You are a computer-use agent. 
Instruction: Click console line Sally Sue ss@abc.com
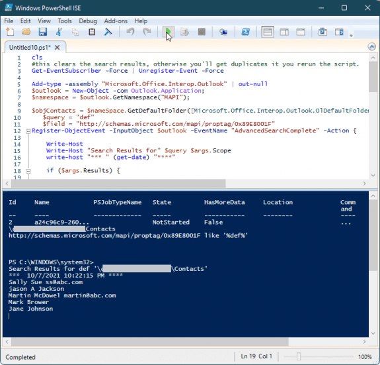(46, 282)
